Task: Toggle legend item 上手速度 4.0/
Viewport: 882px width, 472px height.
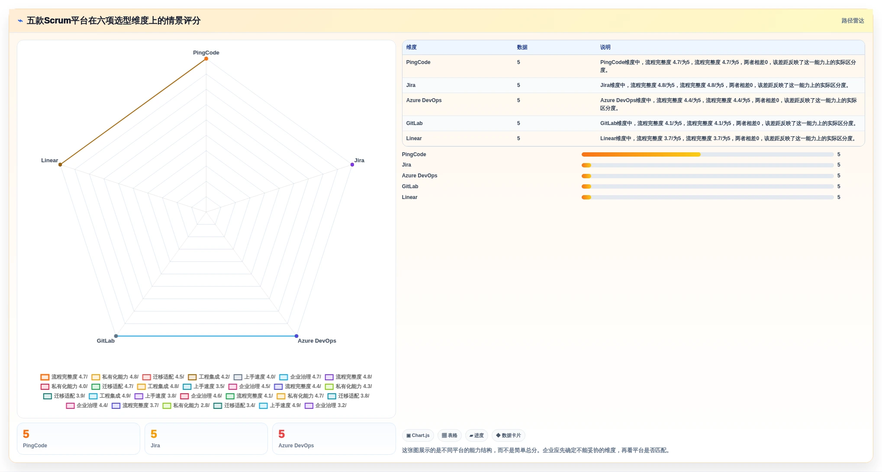Action: (x=254, y=377)
